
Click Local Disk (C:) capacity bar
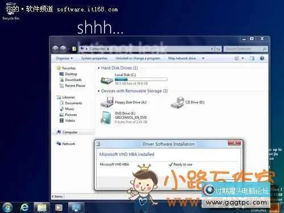[141, 80]
